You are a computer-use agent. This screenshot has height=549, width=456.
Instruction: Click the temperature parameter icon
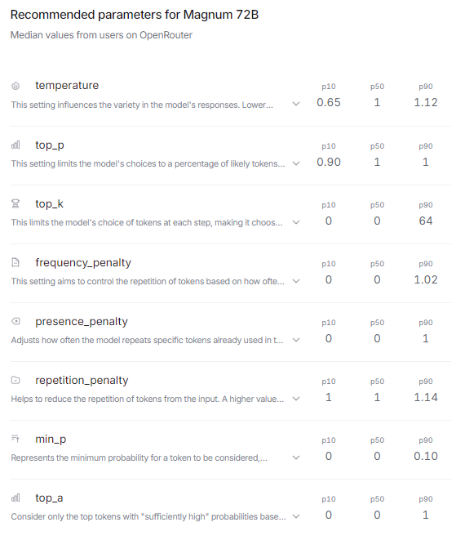pos(15,86)
